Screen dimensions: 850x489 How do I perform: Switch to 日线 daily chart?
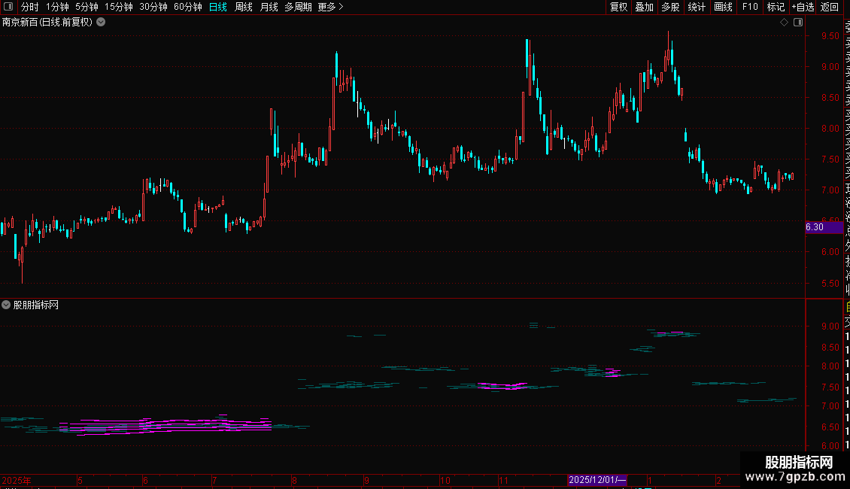[x=218, y=7]
